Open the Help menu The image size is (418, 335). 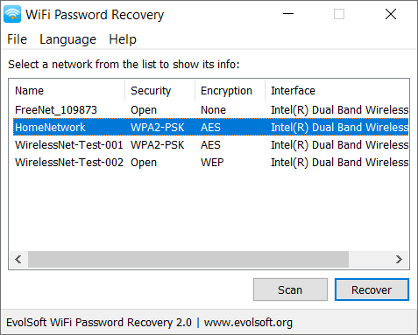[x=123, y=39]
